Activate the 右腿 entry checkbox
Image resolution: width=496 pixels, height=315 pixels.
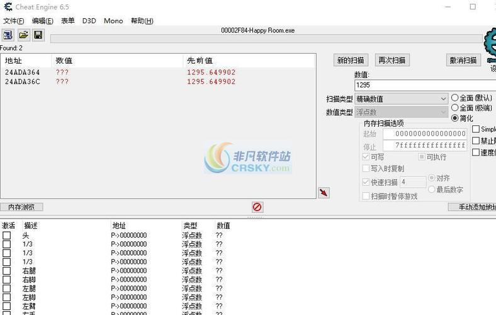(x=7, y=271)
